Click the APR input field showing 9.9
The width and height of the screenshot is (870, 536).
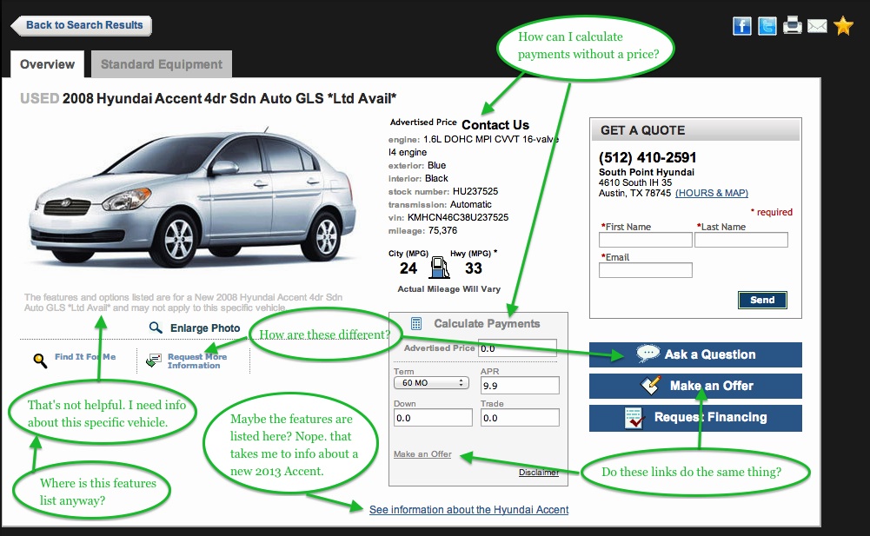(520, 386)
